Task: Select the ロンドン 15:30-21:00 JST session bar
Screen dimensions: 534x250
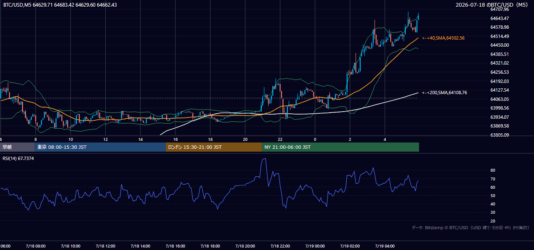Action: 214,147
